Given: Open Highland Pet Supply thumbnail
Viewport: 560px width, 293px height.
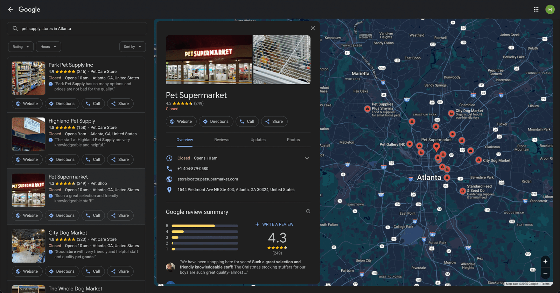Looking at the screenshot, I should pos(28,134).
